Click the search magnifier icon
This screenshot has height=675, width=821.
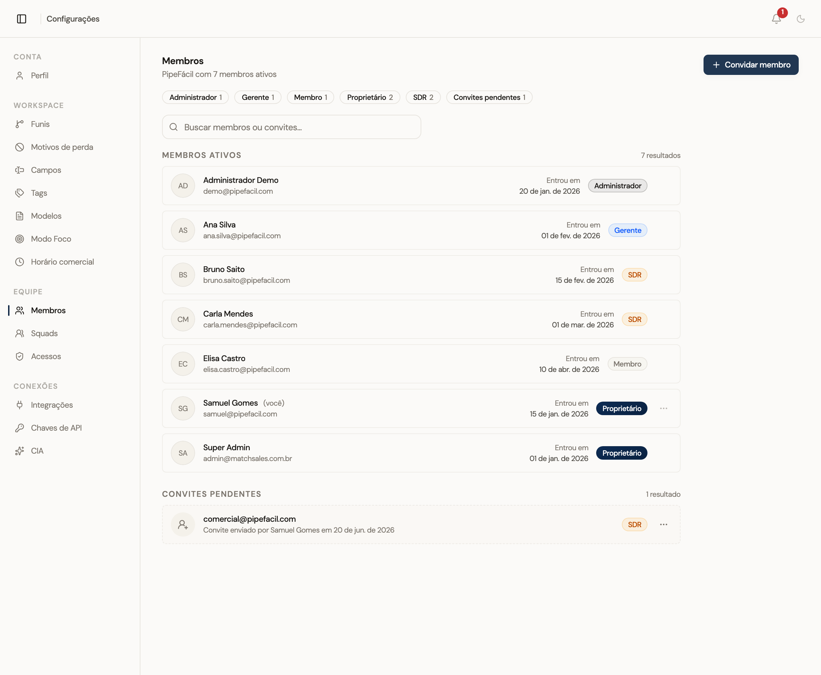[174, 127]
